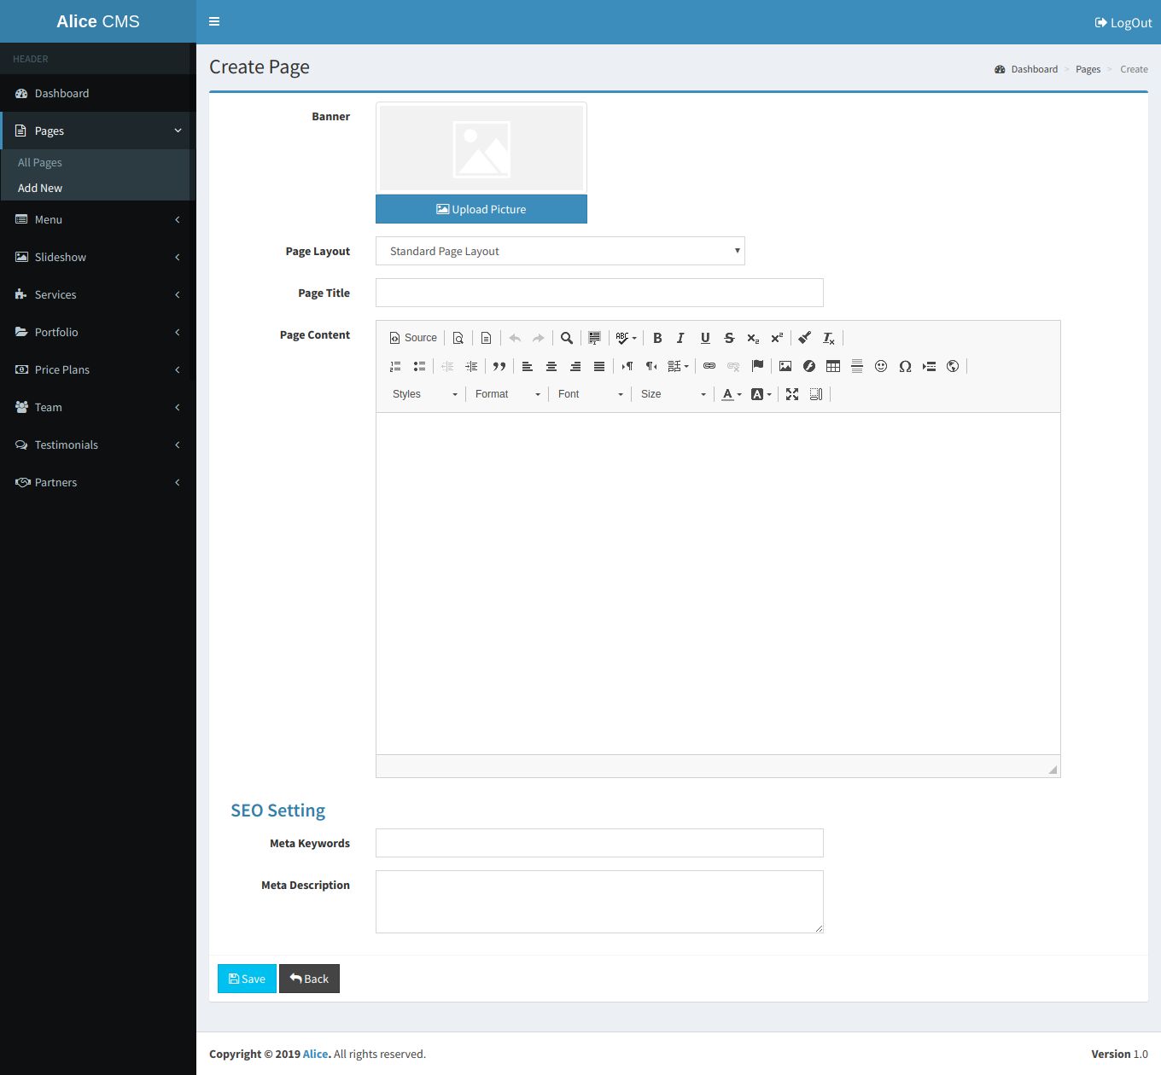Image resolution: width=1161 pixels, height=1075 pixels.
Task: Click the Meta Keywords input field
Action: (599, 843)
